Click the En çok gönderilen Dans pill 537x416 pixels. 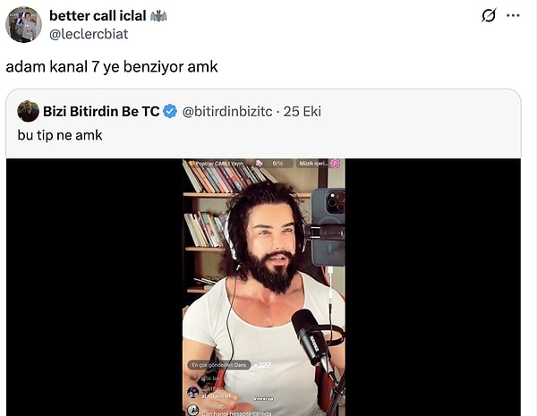(x=219, y=365)
